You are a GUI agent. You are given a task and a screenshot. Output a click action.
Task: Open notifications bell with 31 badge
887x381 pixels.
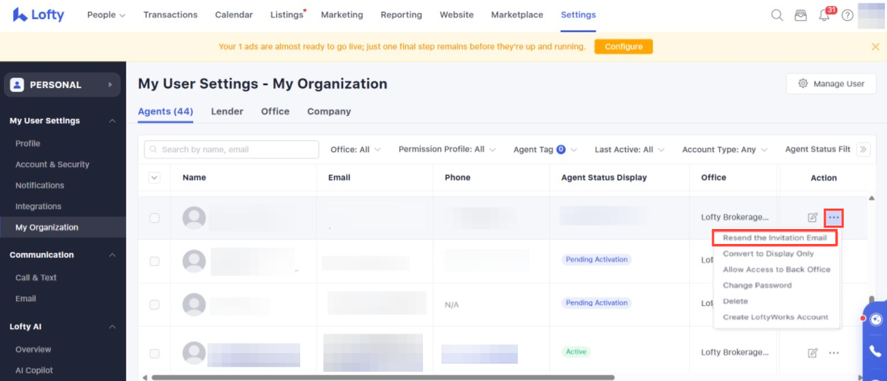[825, 16]
